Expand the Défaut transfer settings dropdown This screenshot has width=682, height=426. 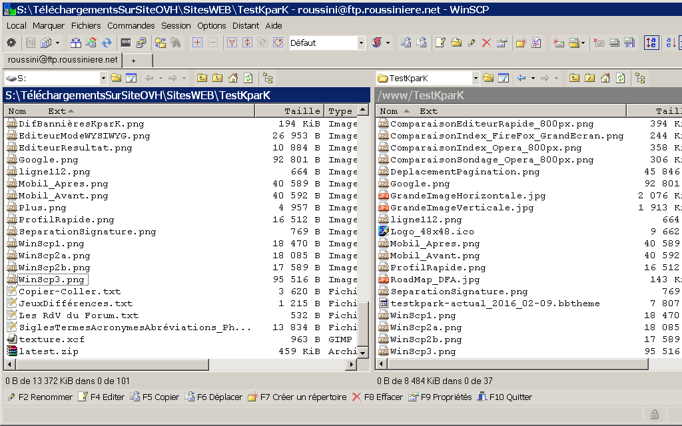(x=362, y=43)
